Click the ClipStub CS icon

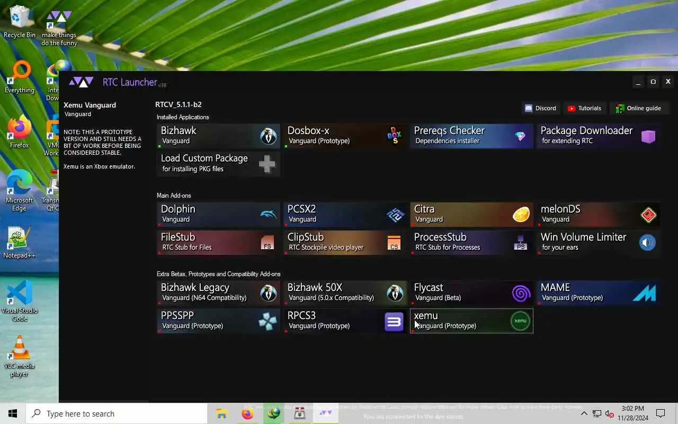[x=394, y=243]
